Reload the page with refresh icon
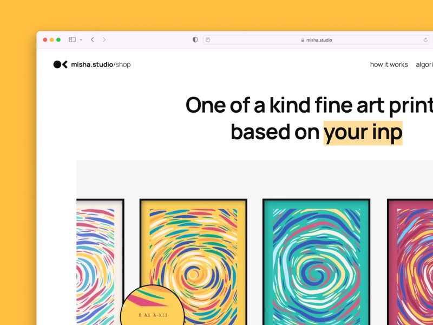 (x=425, y=40)
